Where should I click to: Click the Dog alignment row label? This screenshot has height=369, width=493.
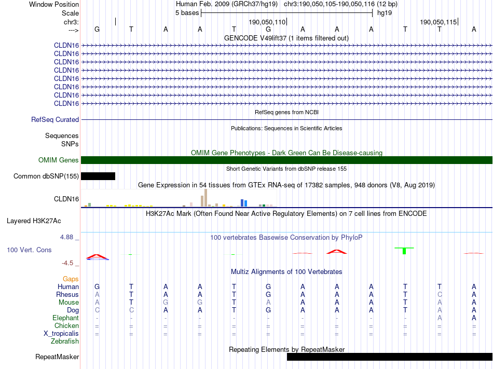pos(73,310)
